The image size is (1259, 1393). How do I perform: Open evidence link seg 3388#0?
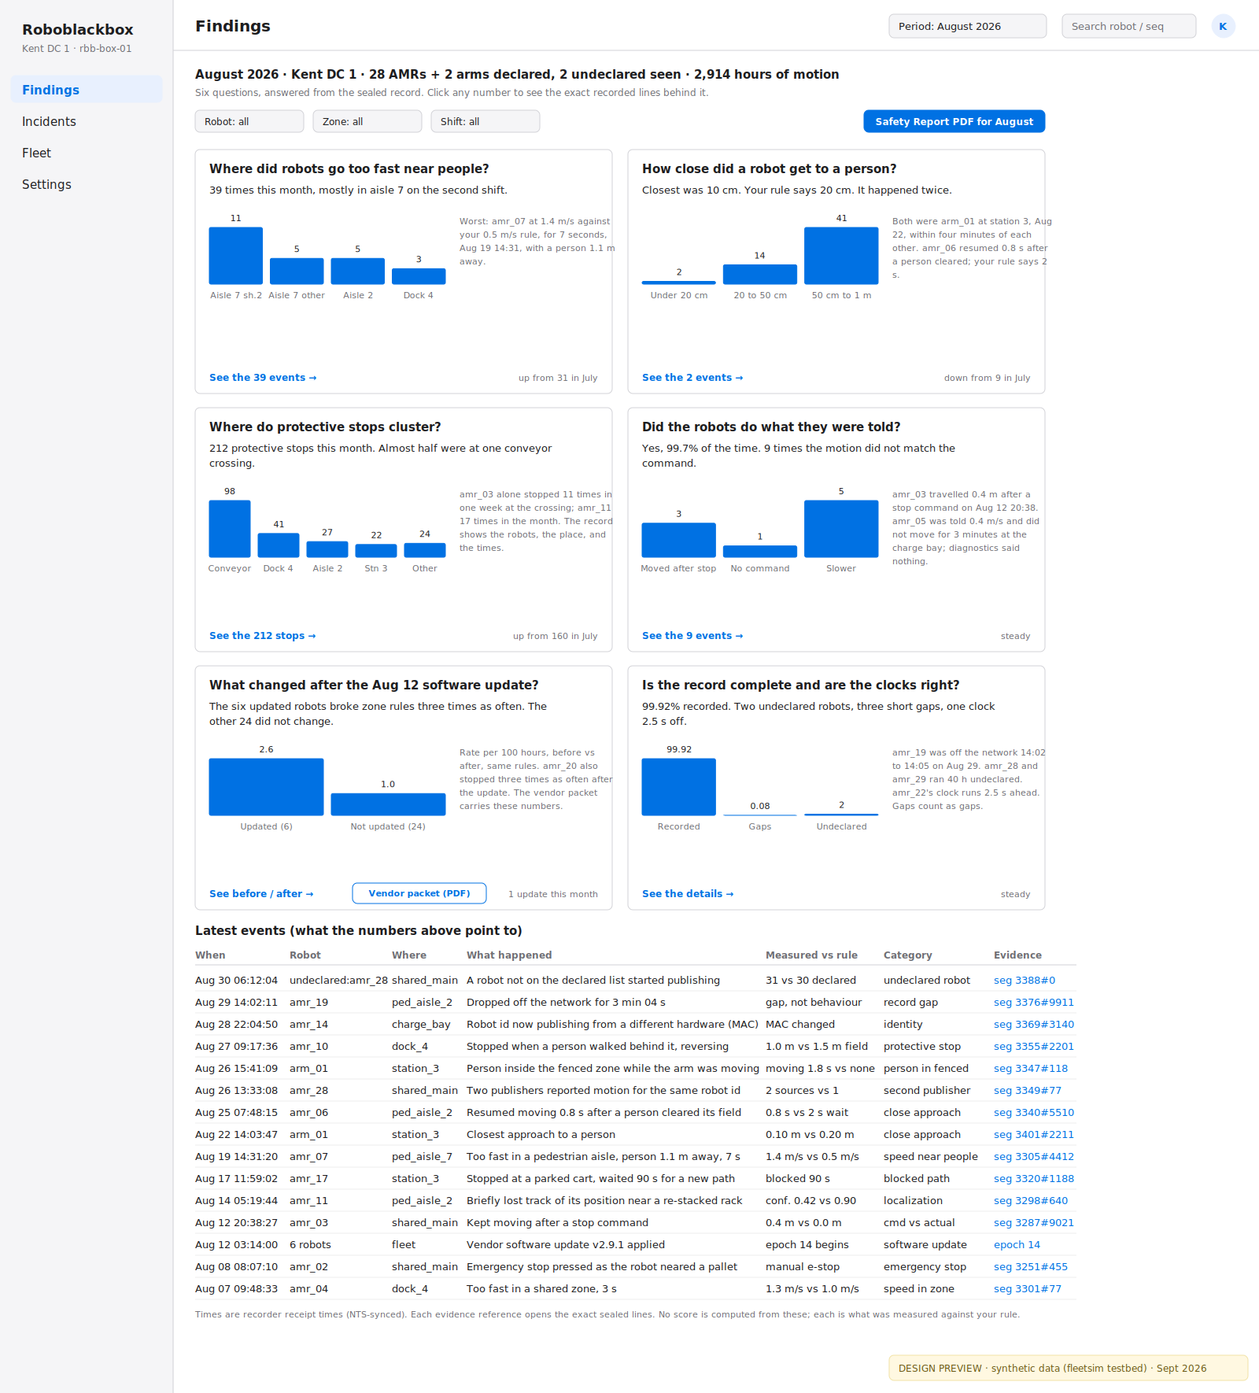coord(1024,980)
